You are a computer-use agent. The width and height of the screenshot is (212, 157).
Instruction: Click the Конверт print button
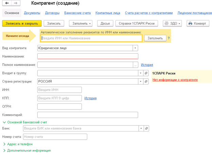pos(198,23)
